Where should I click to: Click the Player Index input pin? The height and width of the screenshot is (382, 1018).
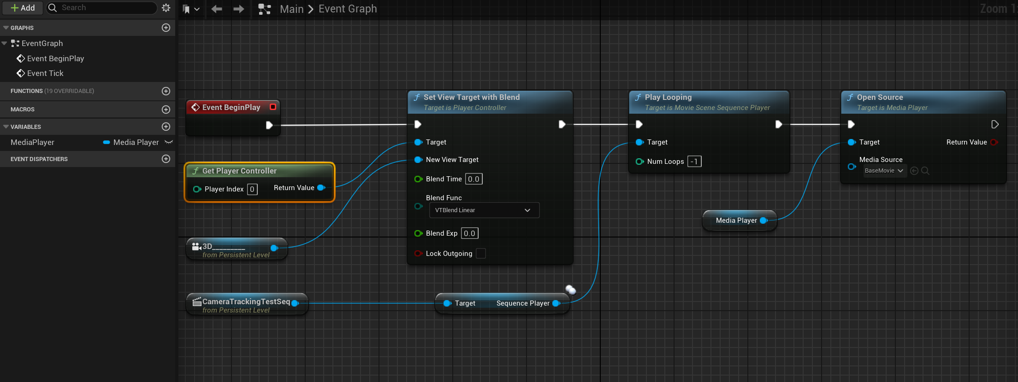(x=197, y=189)
